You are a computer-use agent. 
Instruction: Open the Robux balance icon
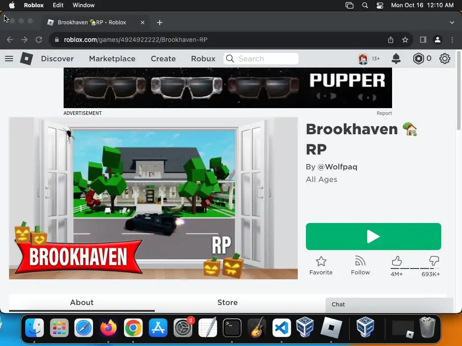point(418,59)
